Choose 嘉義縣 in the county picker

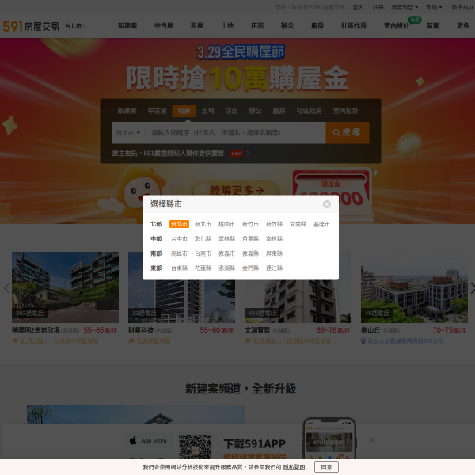click(x=250, y=253)
